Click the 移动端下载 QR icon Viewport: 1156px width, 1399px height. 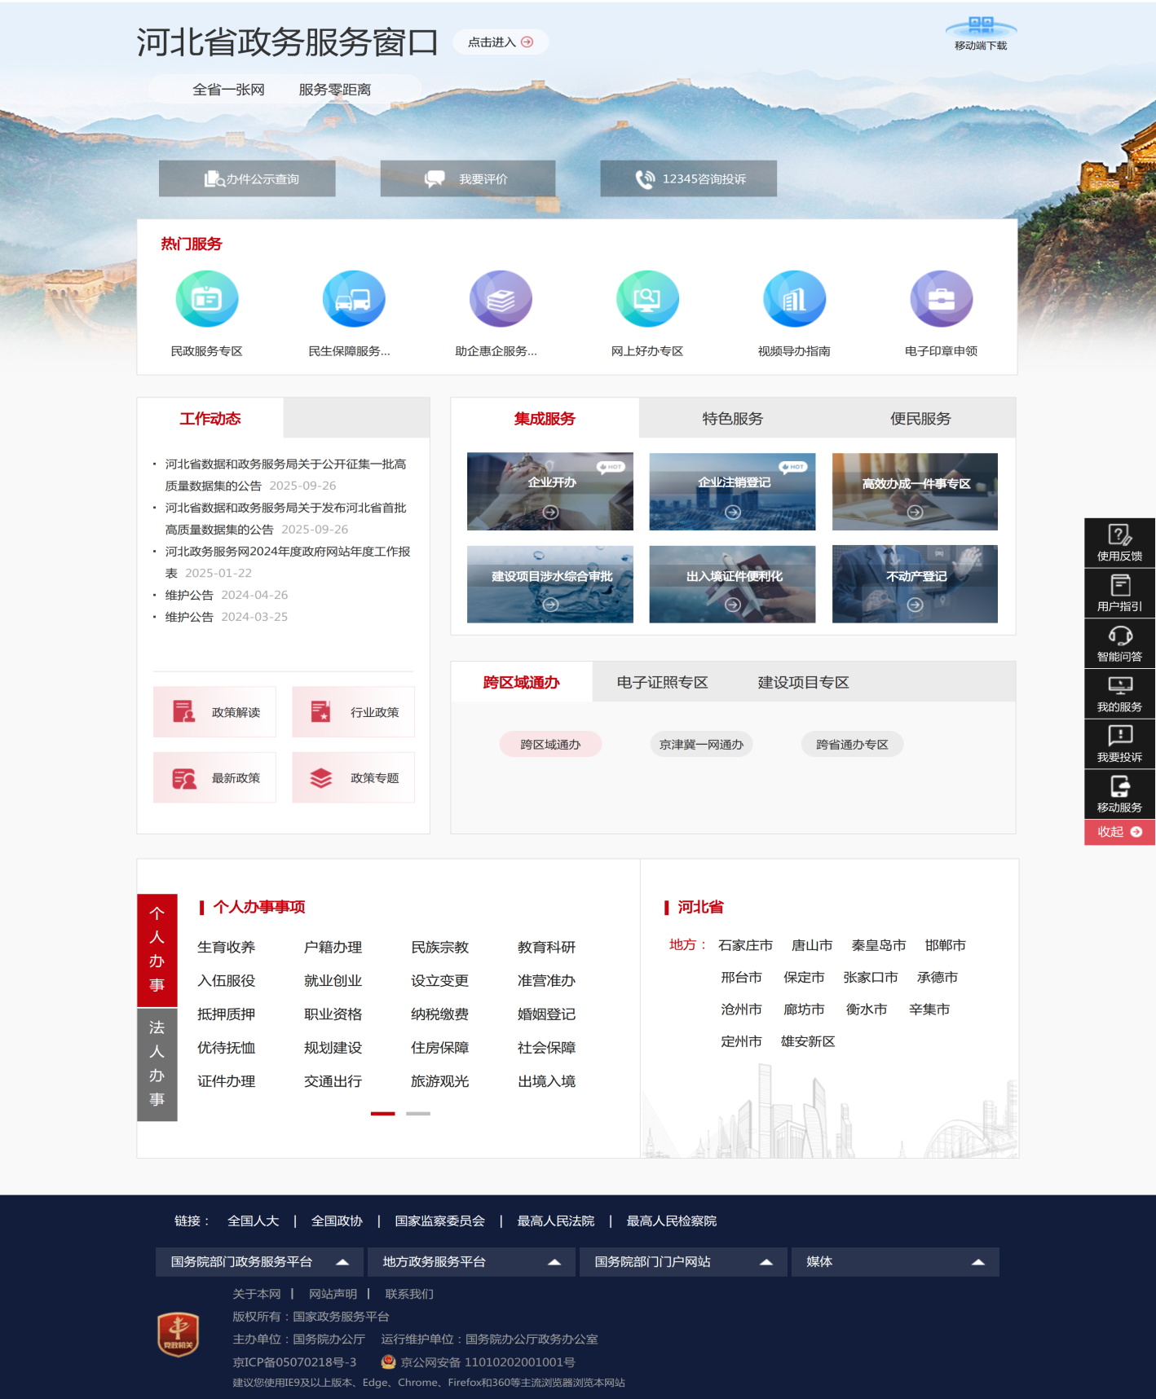pyautogui.click(x=981, y=26)
